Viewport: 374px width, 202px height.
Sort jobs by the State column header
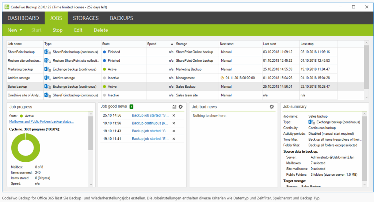pos(123,44)
